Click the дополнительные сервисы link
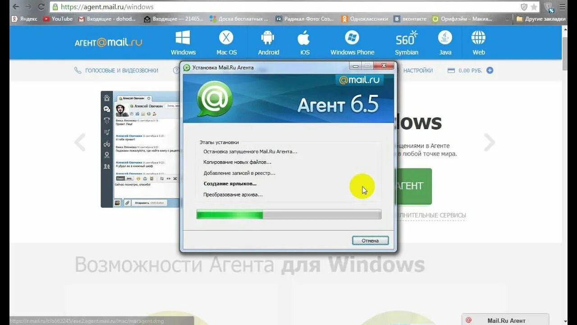Image resolution: width=577 pixels, height=325 pixels. pos(431,216)
